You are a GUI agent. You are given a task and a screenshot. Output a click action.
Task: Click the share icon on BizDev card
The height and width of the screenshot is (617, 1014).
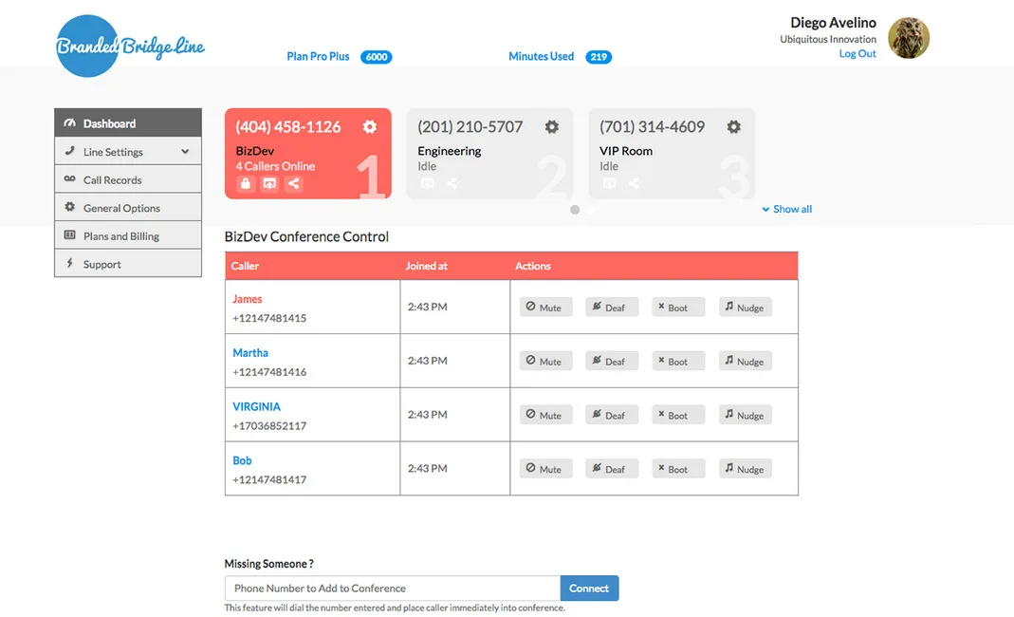point(293,183)
